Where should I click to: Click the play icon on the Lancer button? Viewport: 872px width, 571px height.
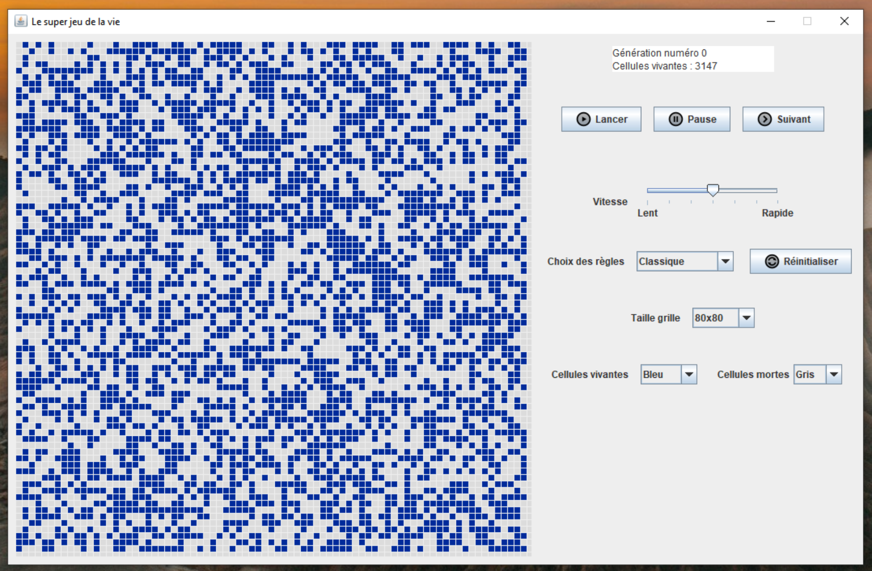583,119
